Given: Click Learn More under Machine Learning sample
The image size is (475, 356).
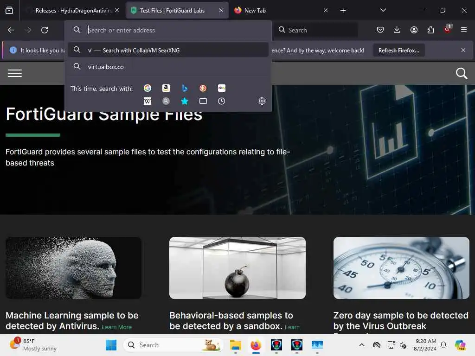Looking at the screenshot, I should [x=116, y=327].
